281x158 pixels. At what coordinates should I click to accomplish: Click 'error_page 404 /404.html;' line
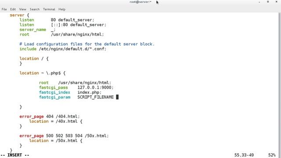50,117
